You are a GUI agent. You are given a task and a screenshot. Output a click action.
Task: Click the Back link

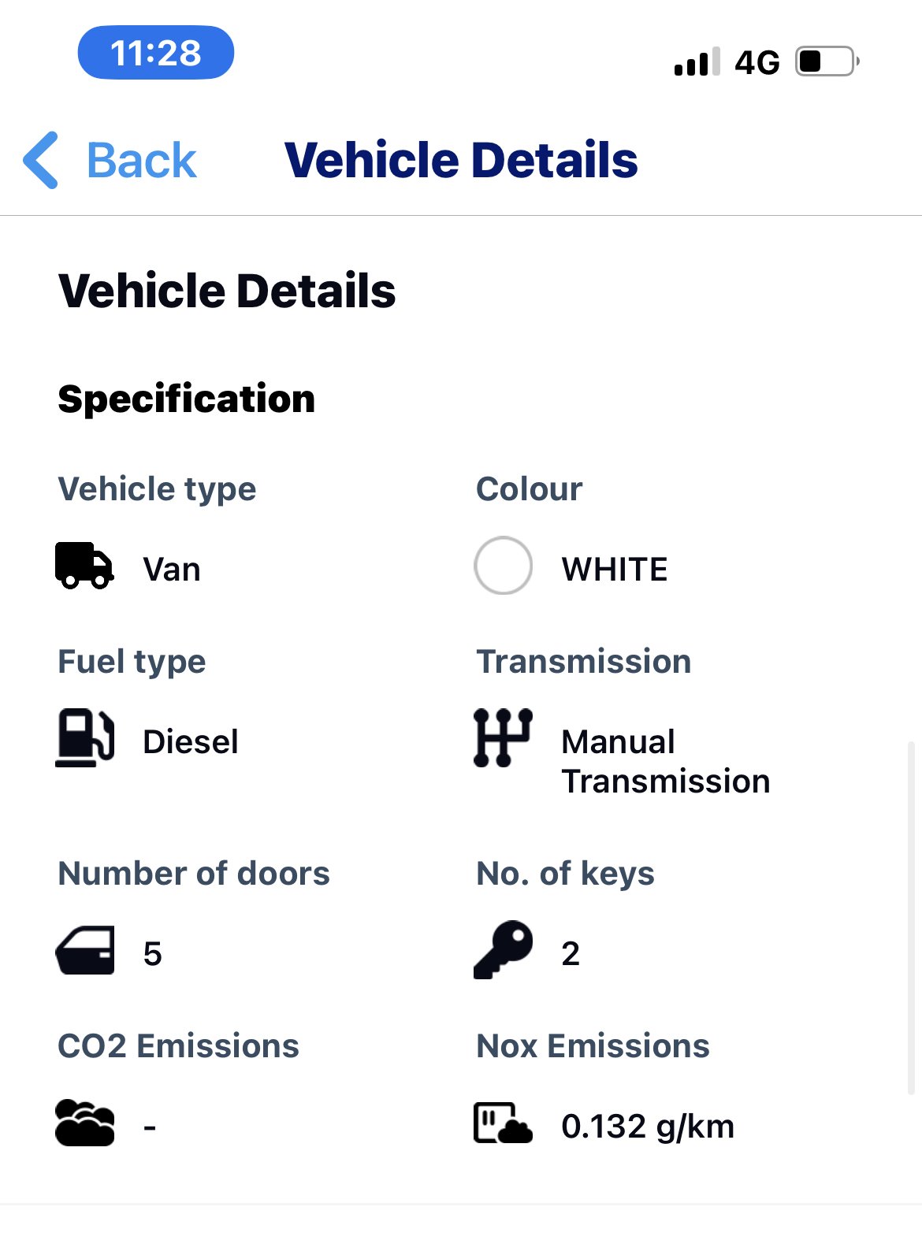tap(142, 159)
